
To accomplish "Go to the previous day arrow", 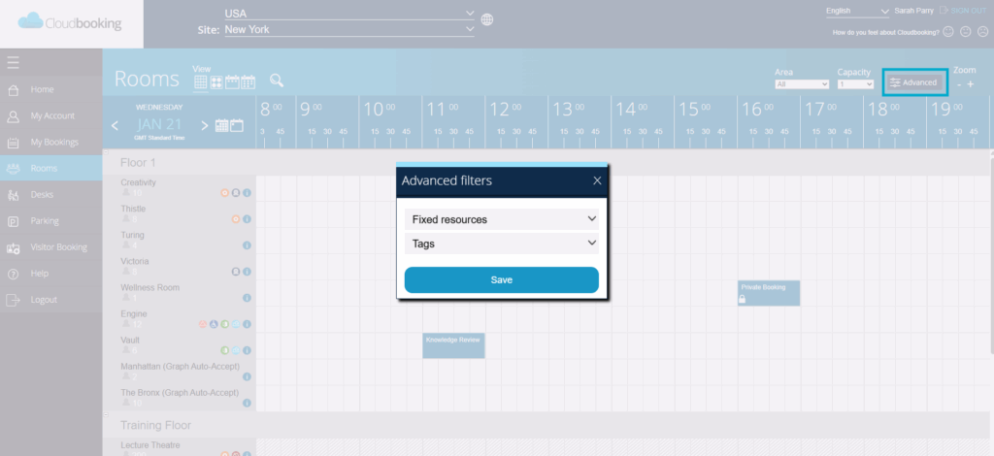I will point(116,125).
